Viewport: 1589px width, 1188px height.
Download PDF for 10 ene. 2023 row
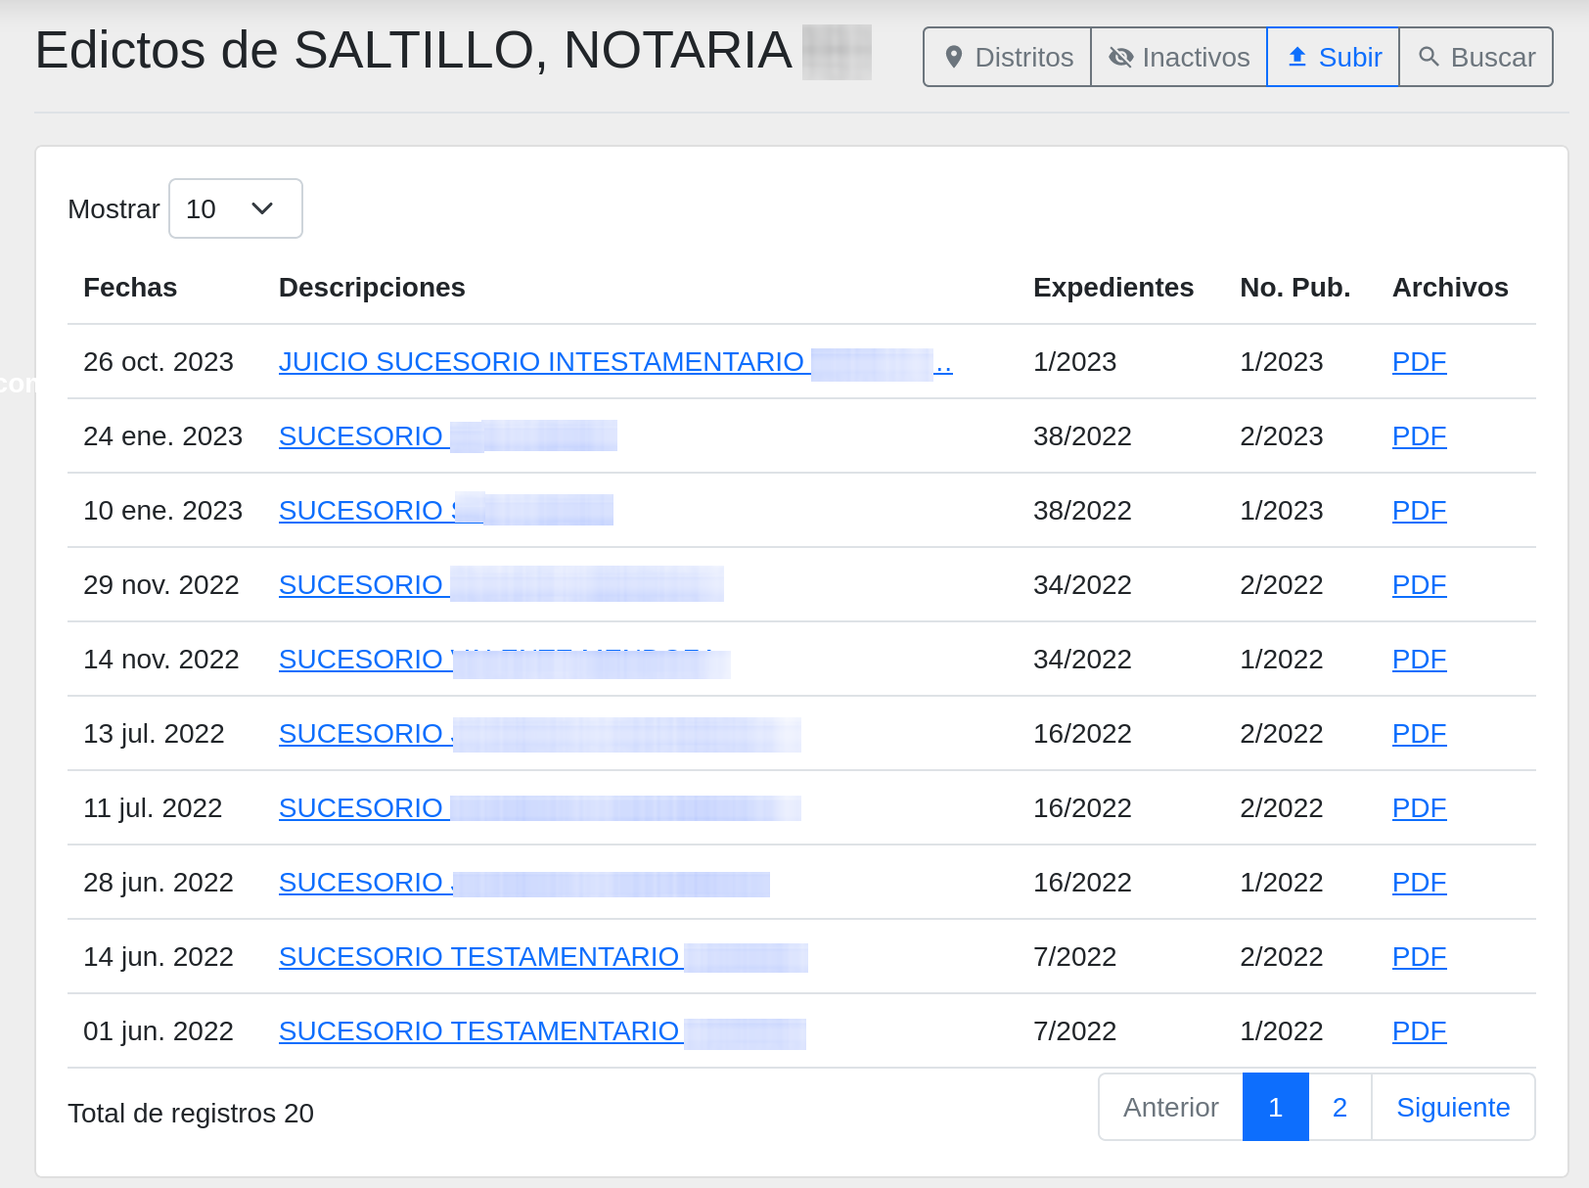point(1419,511)
